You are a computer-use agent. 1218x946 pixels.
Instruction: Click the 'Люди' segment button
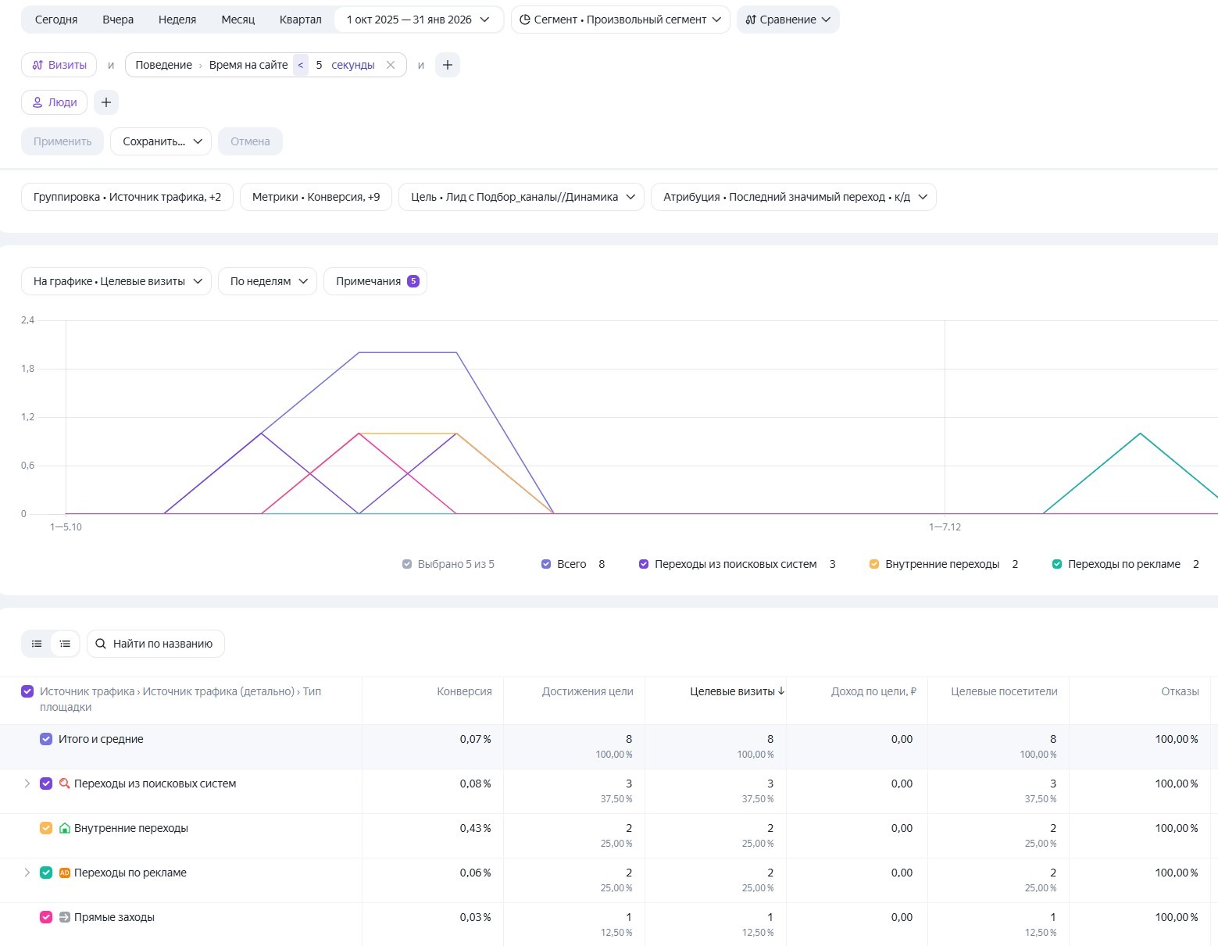54,102
